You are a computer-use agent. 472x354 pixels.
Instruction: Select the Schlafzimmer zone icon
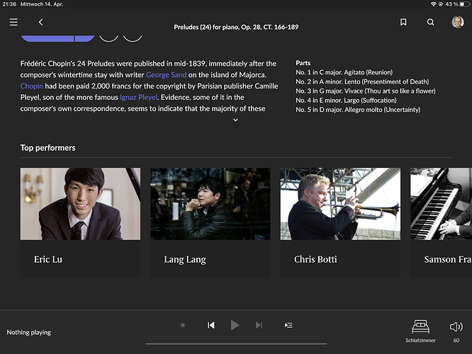tap(420, 326)
